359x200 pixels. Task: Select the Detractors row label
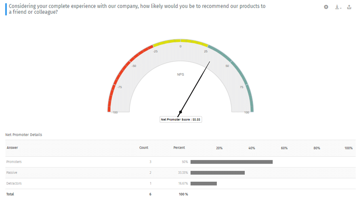(14, 183)
